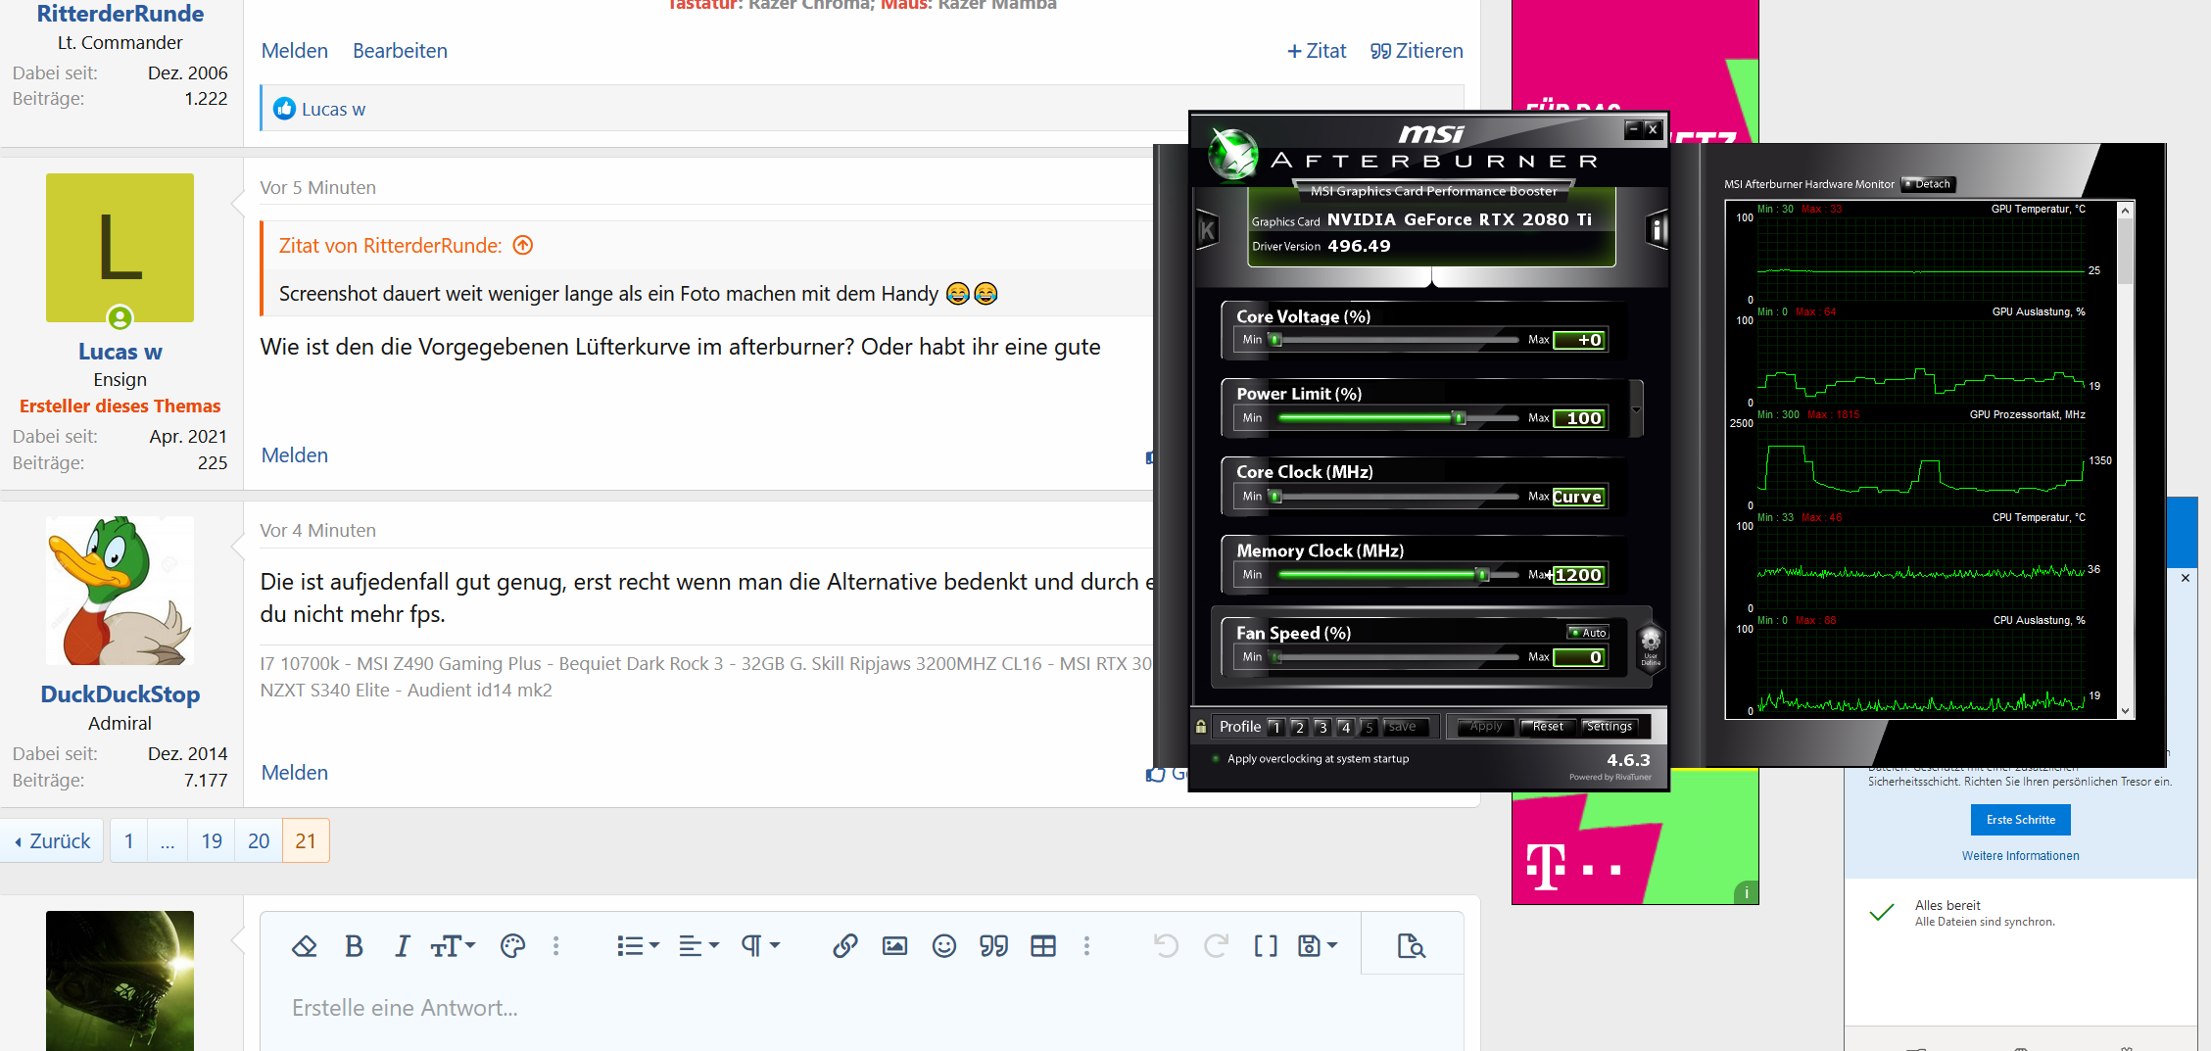The width and height of the screenshot is (2211, 1051).
Task: Open the list options dropdown
Action: pyautogui.click(x=638, y=945)
